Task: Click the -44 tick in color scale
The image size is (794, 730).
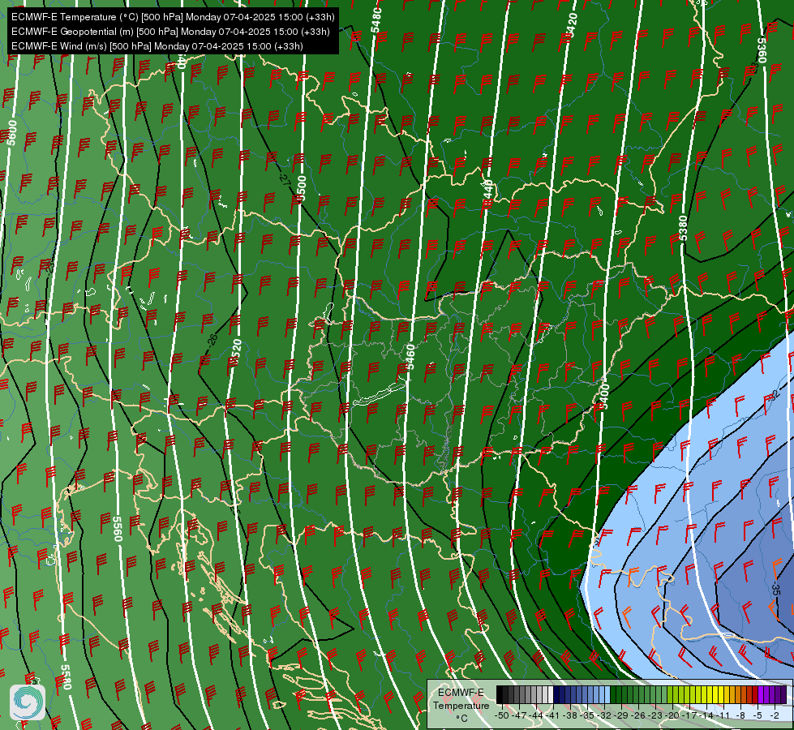Action: point(536,715)
